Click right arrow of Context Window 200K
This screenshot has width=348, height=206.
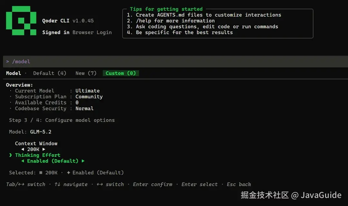click(x=44, y=149)
